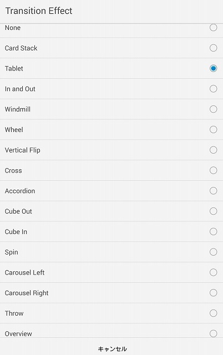This screenshot has height=355, width=223.
Task: Select Vertical Flip radio button
Action: [x=213, y=150]
